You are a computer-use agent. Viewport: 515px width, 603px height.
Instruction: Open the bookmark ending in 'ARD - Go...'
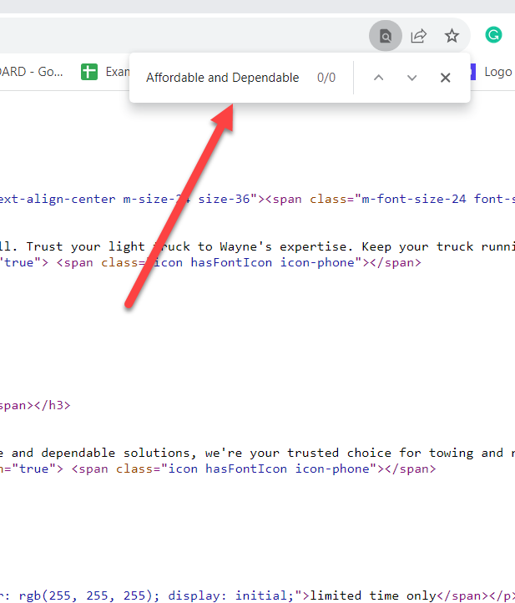(x=32, y=72)
